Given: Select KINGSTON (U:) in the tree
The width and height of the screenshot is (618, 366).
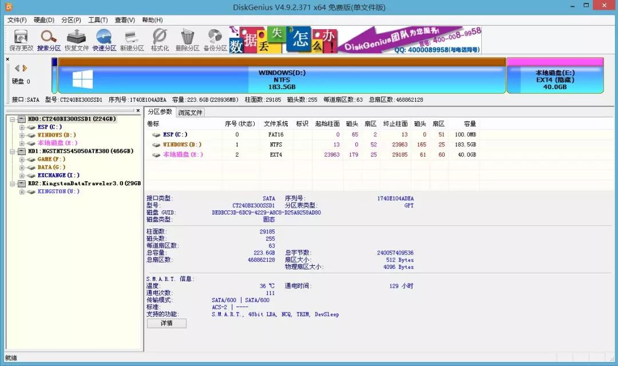Looking at the screenshot, I should (58, 192).
